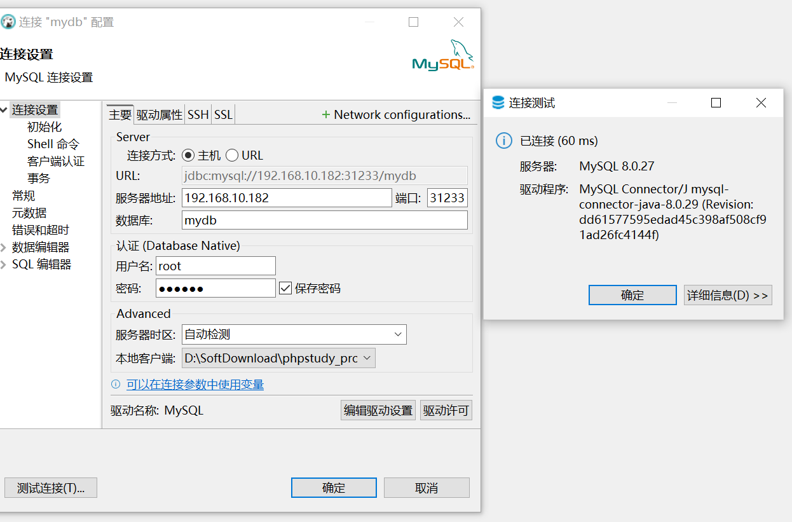792x522 pixels.
Task: Click the 端口 input field
Action: pos(447,198)
